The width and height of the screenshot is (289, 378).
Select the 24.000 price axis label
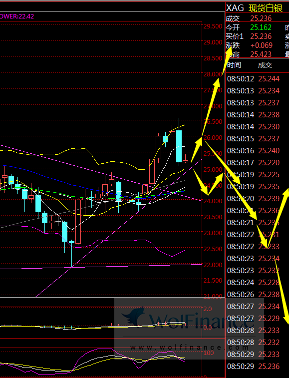point(213,201)
